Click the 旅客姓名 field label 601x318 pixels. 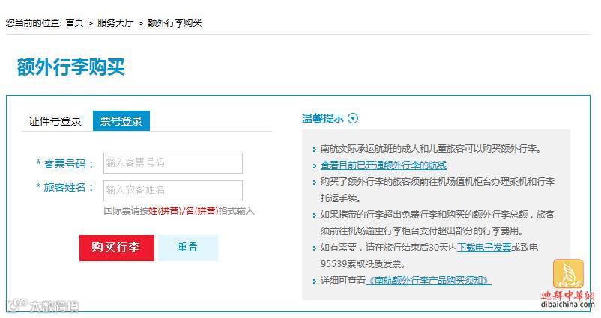(64, 187)
